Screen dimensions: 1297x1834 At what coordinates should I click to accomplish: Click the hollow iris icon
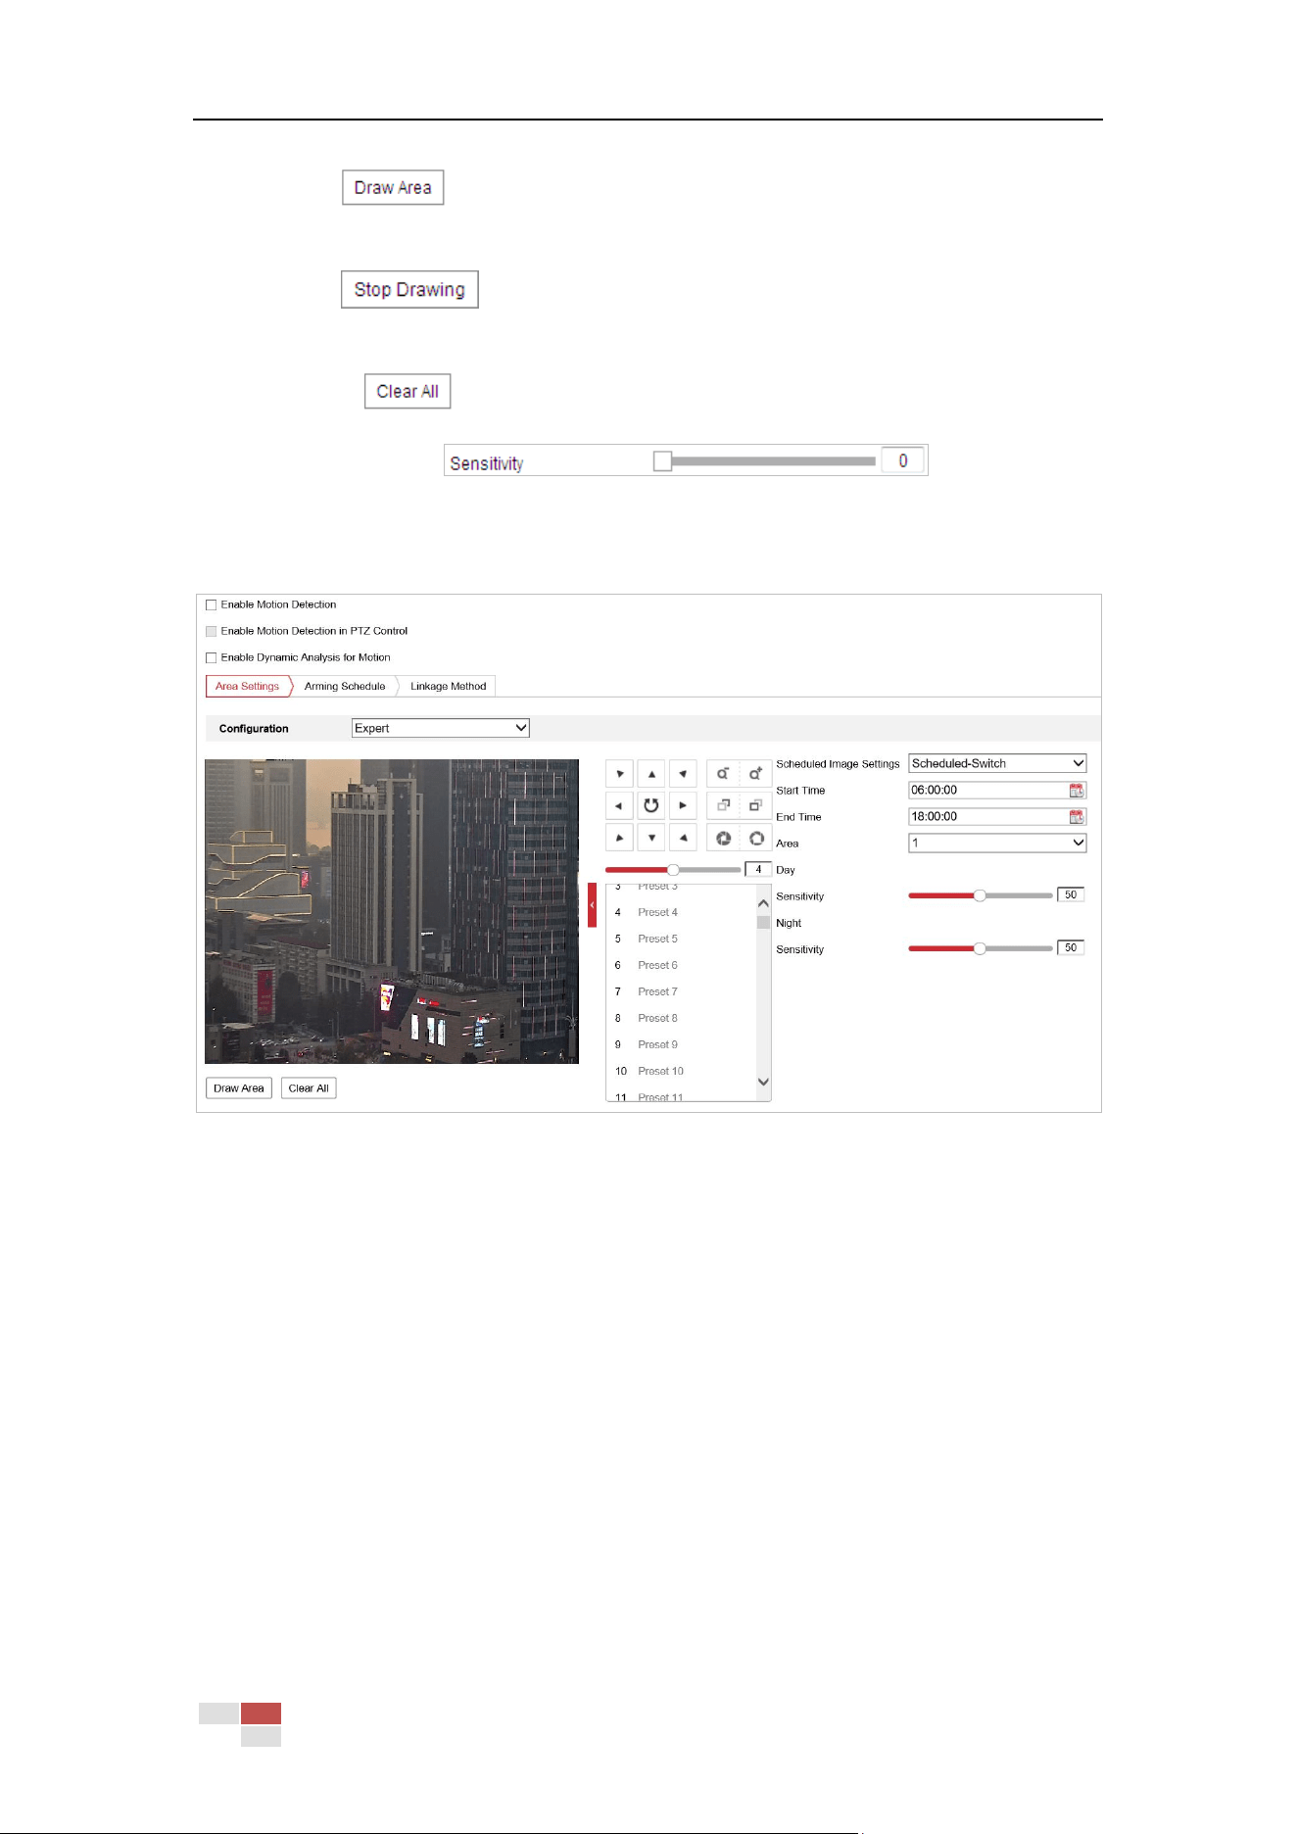(x=755, y=838)
